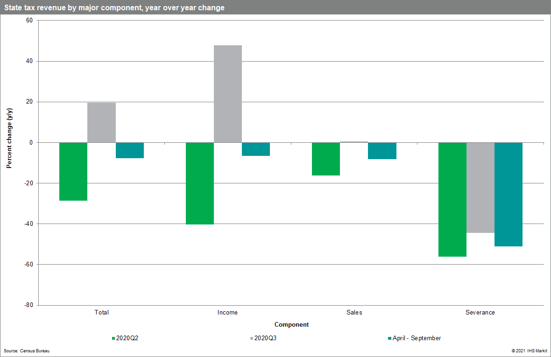Click the gray 2020Q3 legend swatch
The height and width of the screenshot is (357, 551).
pyautogui.click(x=252, y=338)
